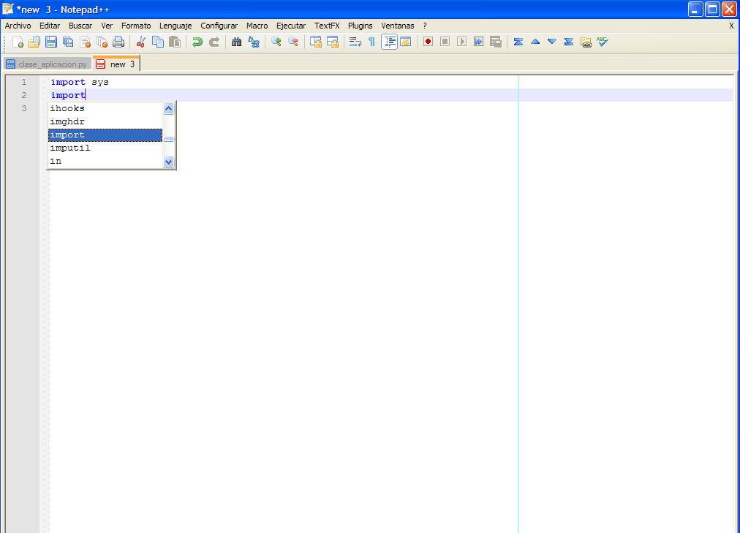Viewport: 740px width, 533px height.
Task: Open the Buscar menu
Action: point(80,26)
